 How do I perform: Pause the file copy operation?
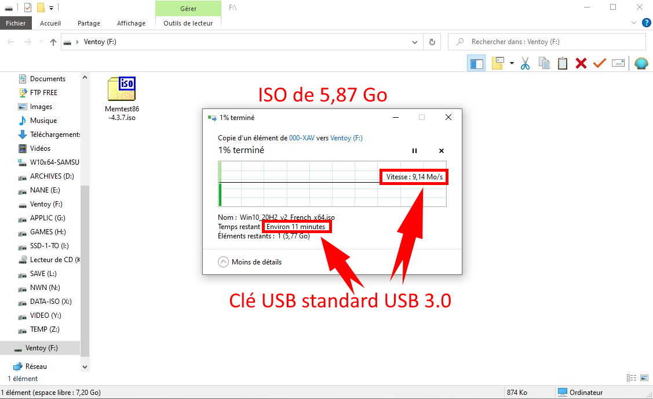(414, 151)
